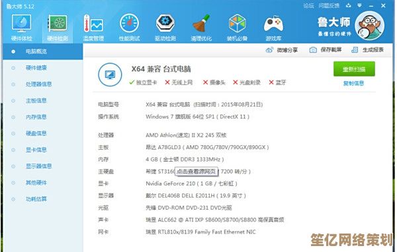Click the skin/update icon beside 问题反馈

pos(349,5)
